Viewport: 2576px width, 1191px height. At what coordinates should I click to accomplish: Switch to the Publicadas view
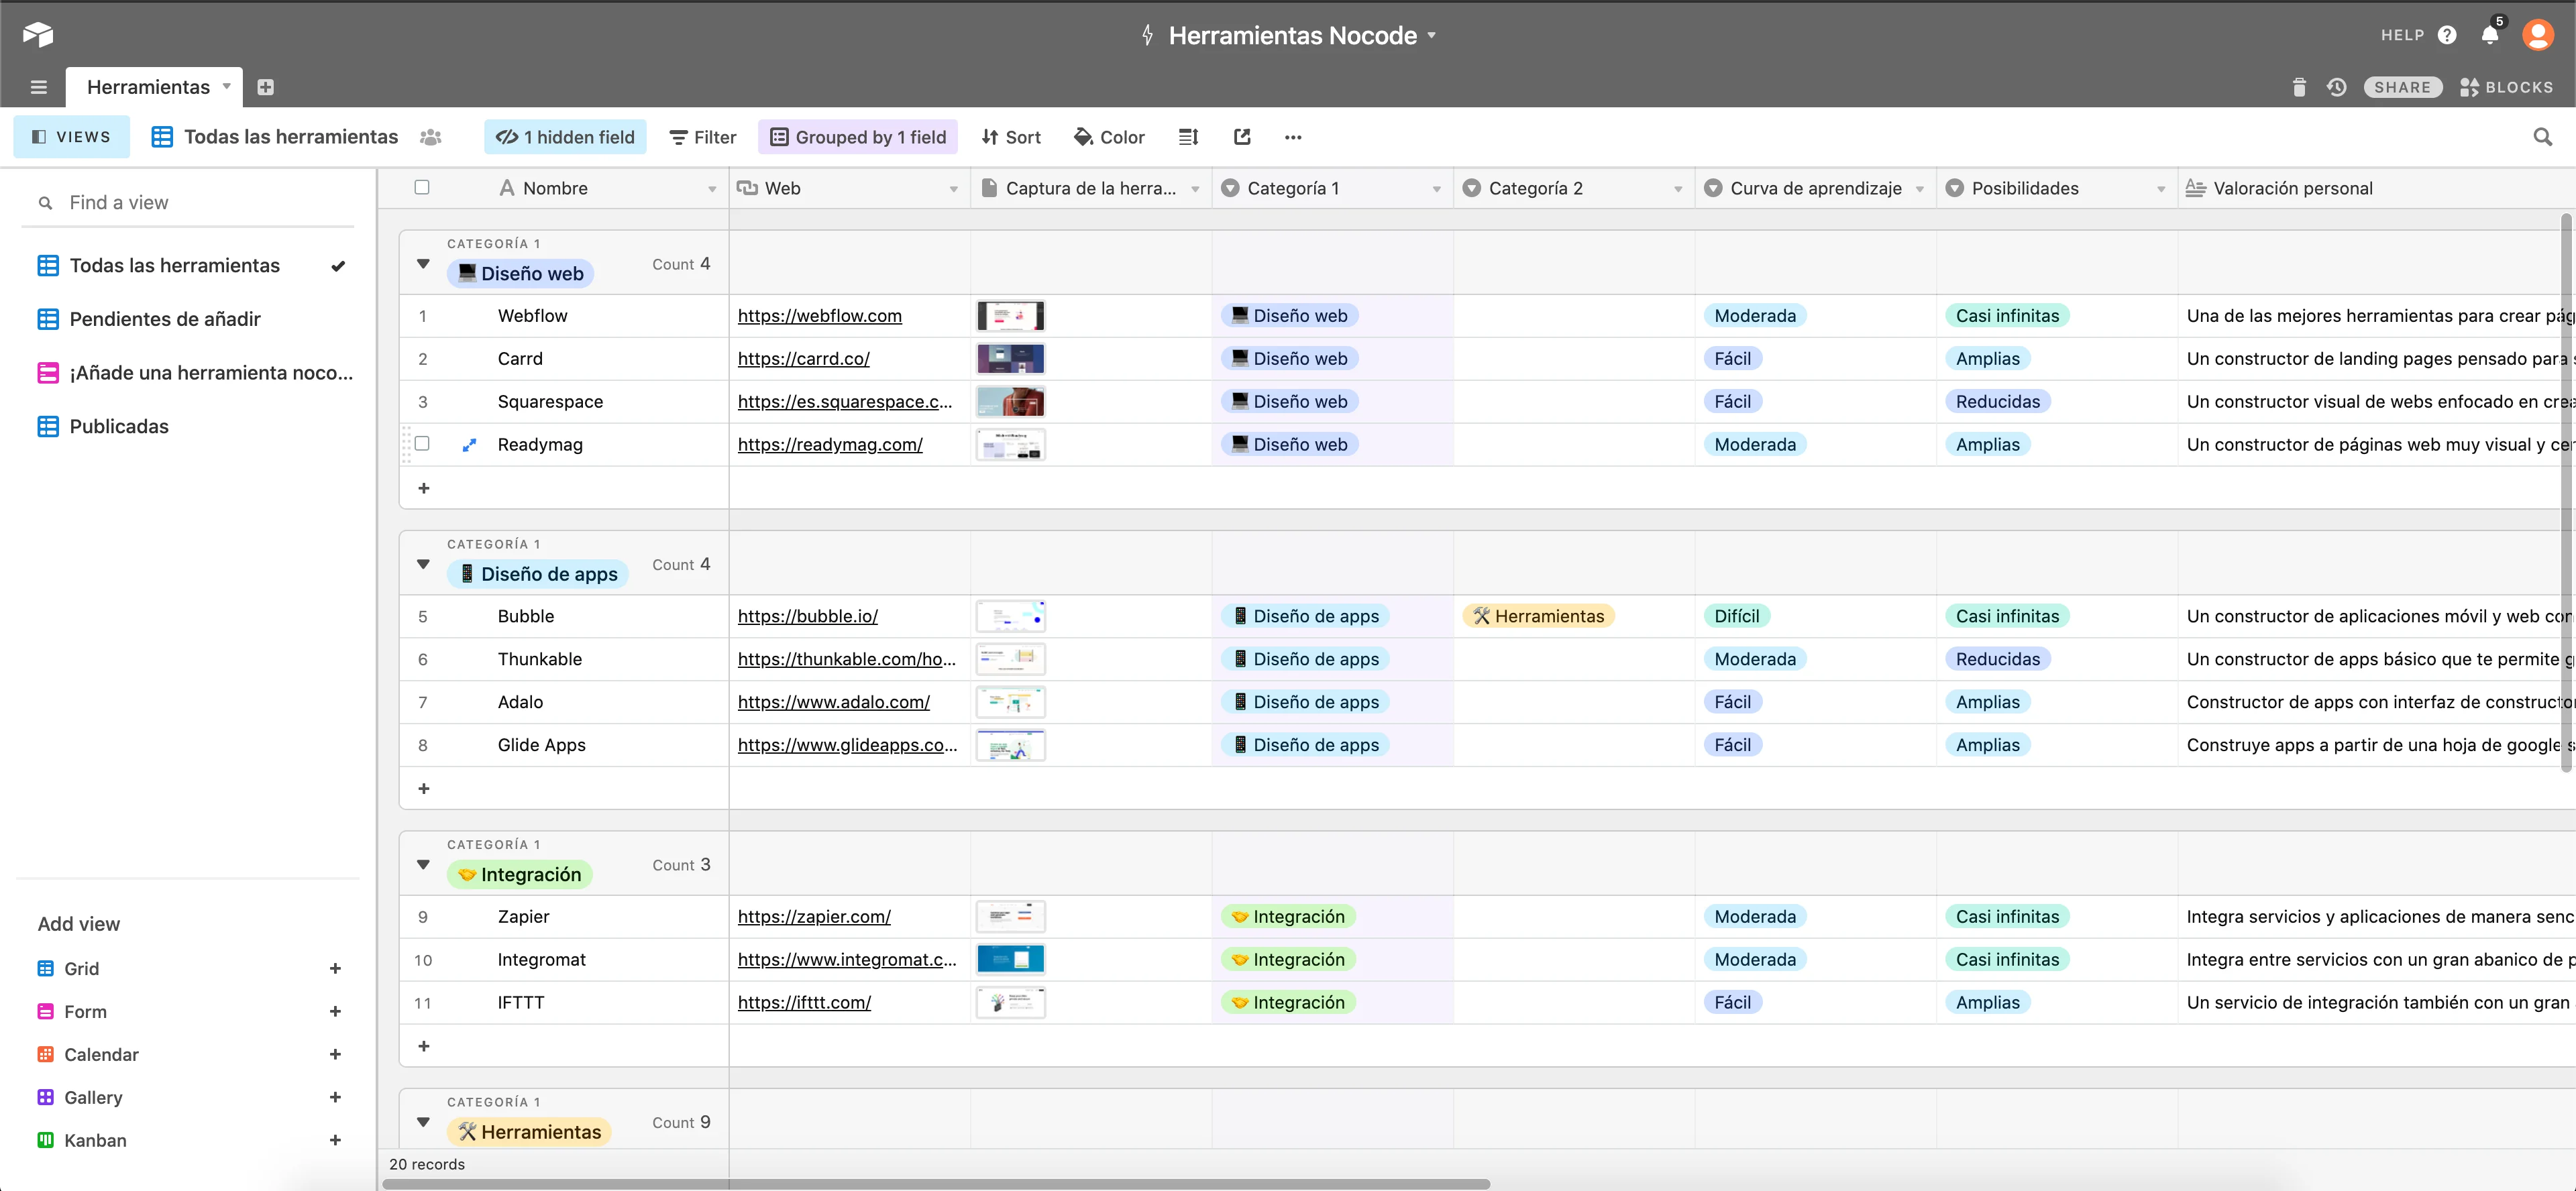point(119,426)
